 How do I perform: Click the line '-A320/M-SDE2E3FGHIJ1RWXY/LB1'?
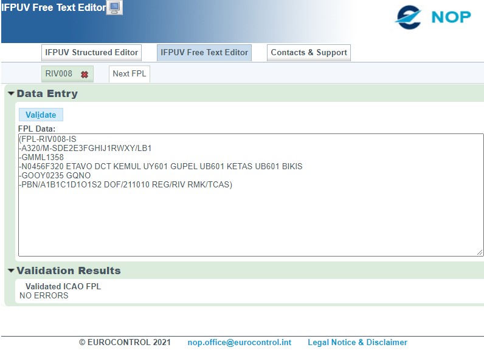point(86,149)
